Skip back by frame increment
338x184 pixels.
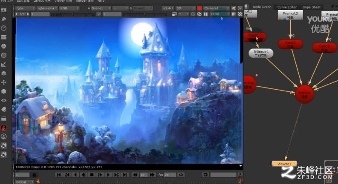pyautogui.click(x=135, y=175)
